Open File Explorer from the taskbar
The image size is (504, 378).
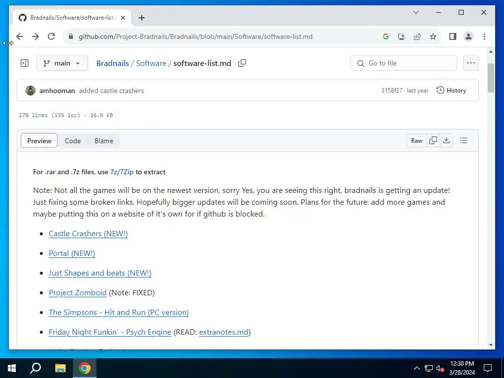[60, 368]
